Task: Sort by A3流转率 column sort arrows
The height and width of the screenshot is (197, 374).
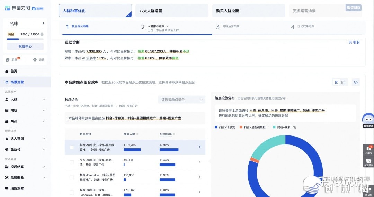Action: 174,134
